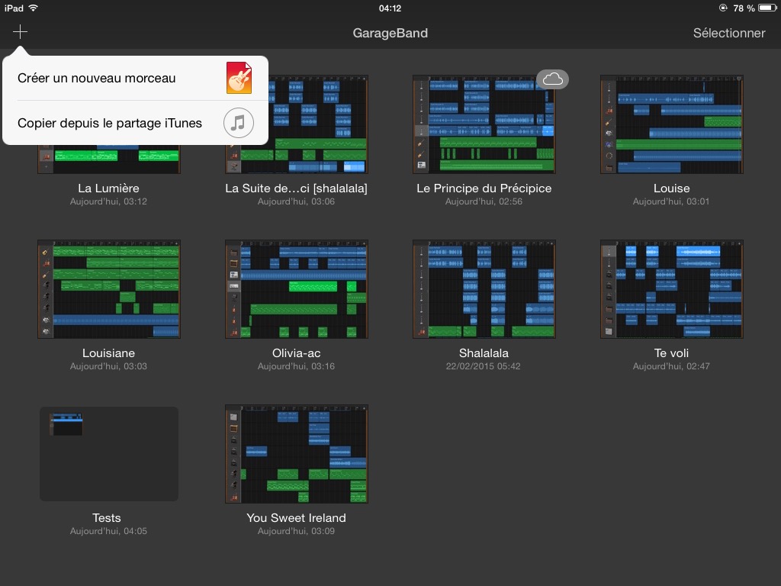Tap the Aujourd'hui, 03:06 date under La Suite de…ci
The width and height of the screenshot is (781, 586).
point(297,201)
